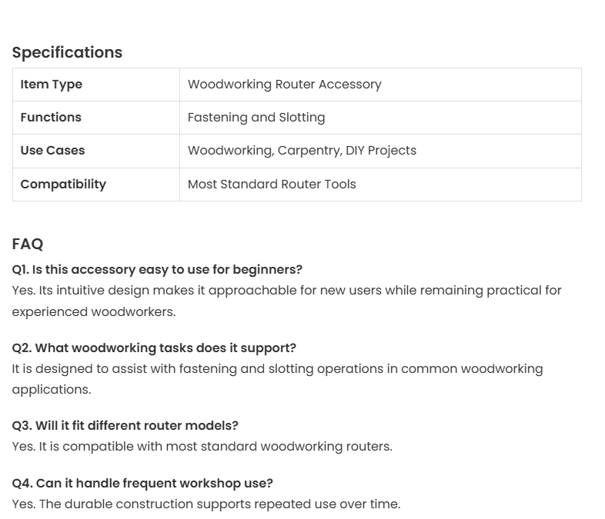Click the Fastening and Slotting value
Viewport: 605px width, 519px height.
coord(256,118)
